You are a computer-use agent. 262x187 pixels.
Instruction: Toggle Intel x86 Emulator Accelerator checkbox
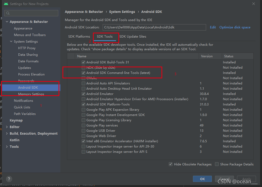pyautogui.click(x=83, y=141)
